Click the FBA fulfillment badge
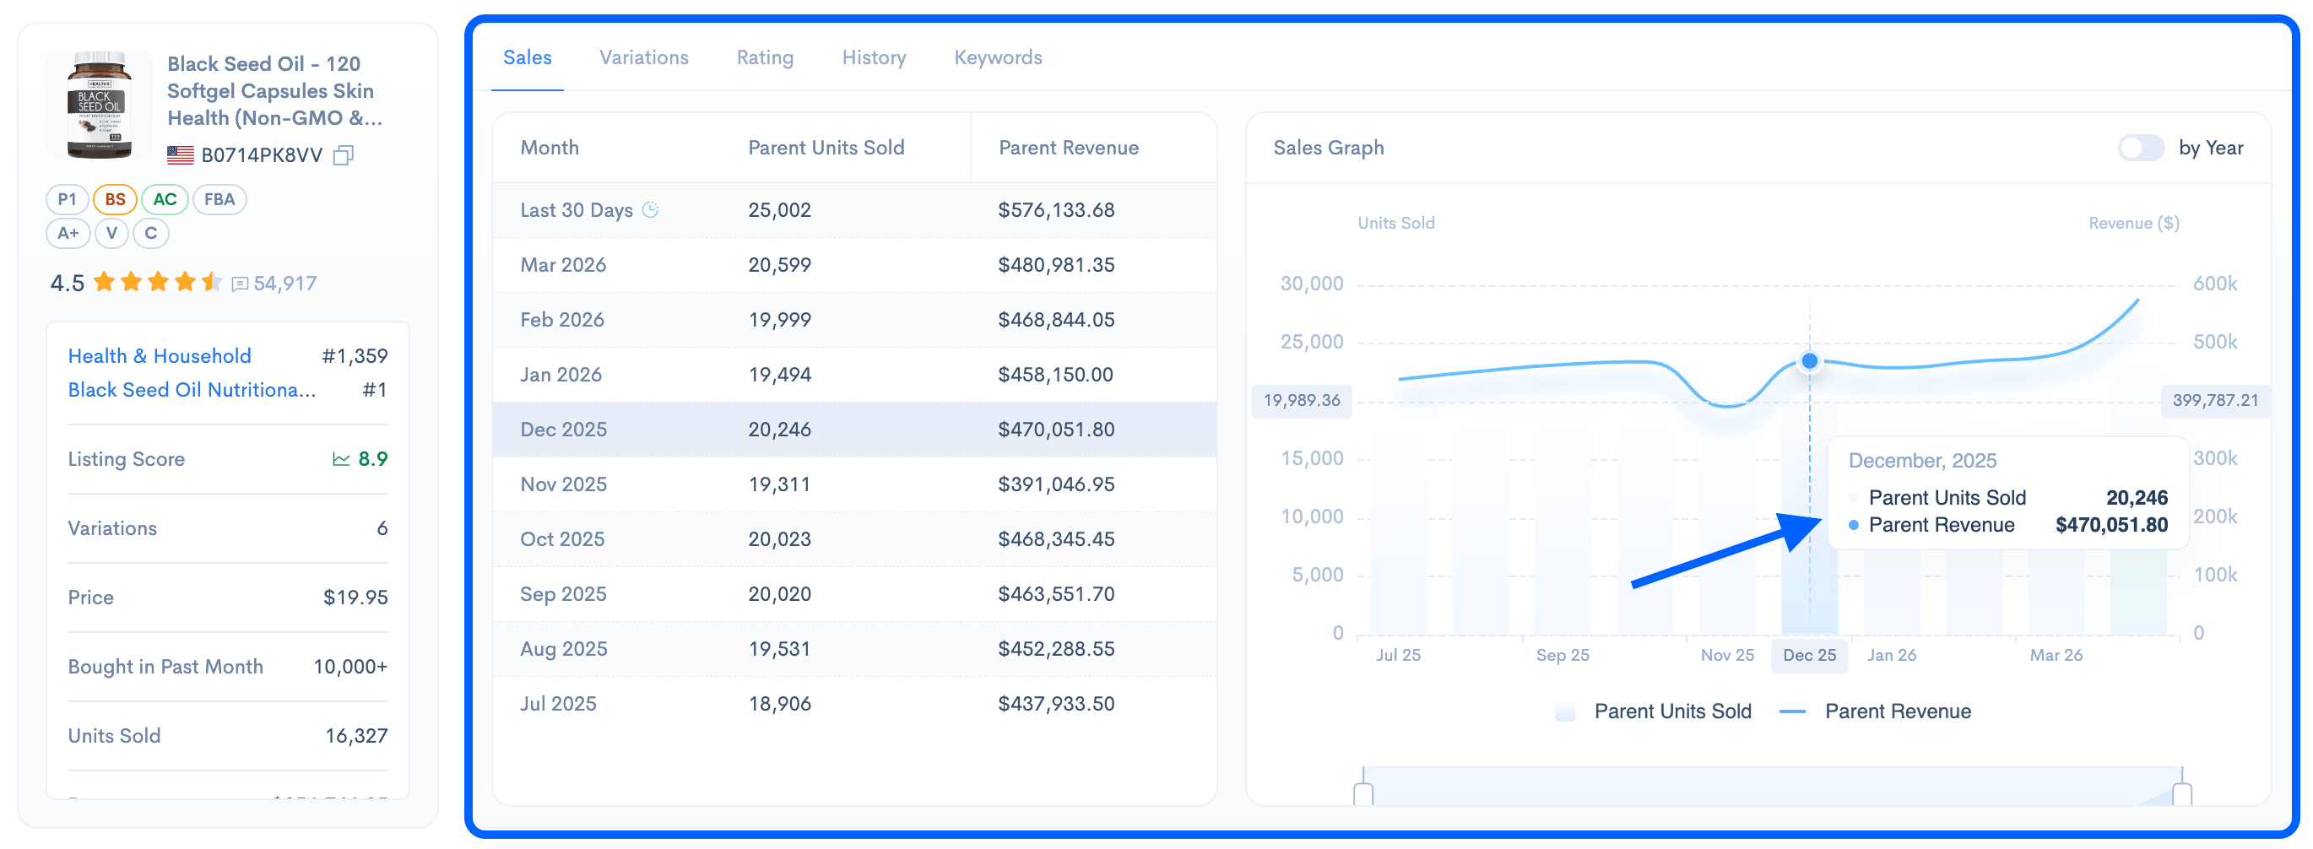The height and width of the screenshot is (849, 2313). pos(219,199)
